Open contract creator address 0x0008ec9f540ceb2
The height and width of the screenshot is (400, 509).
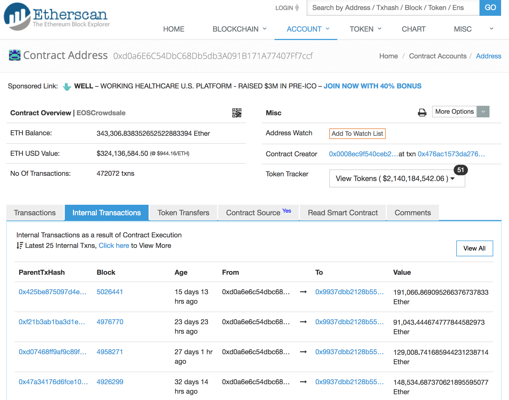pyautogui.click(x=364, y=154)
